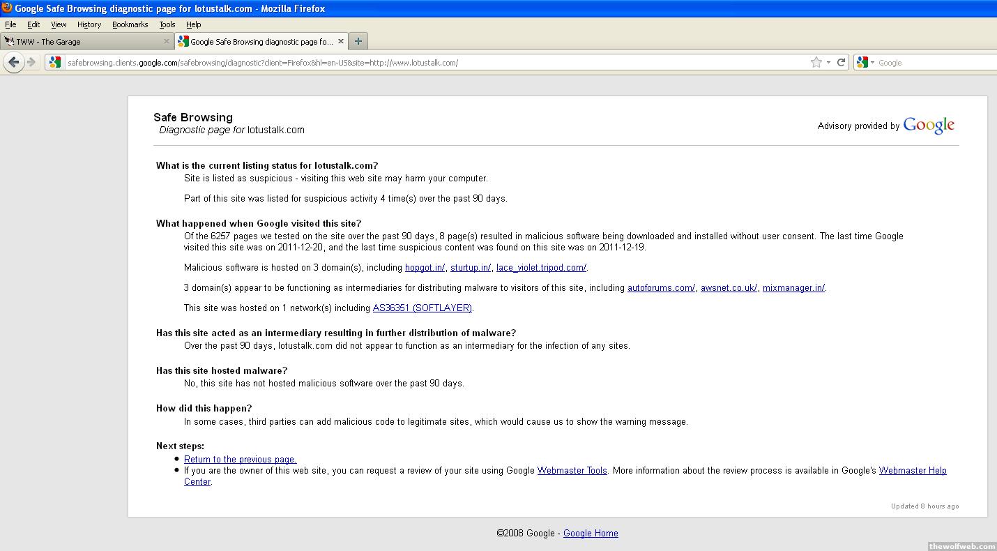Click the site identity icon in the address bar

pyautogui.click(x=56, y=62)
